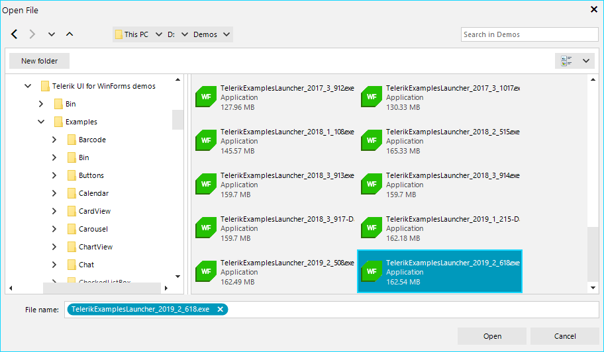Click the WF icon of 2017_3_1017 launcher
This screenshot has height=352, width=604.
(372, 97)
